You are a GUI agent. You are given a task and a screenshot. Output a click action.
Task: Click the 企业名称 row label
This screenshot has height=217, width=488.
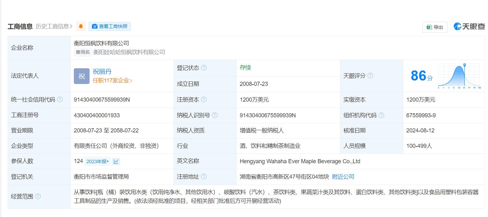point(22,48)
